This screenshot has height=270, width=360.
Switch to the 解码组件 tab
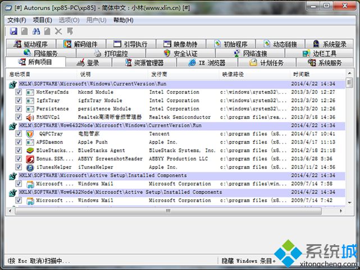[x=81, y=44]
